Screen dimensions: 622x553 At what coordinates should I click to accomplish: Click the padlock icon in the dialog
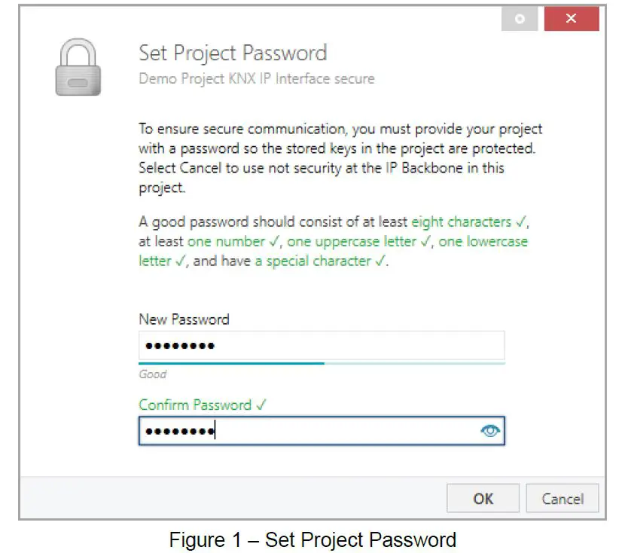click(78, 68)
